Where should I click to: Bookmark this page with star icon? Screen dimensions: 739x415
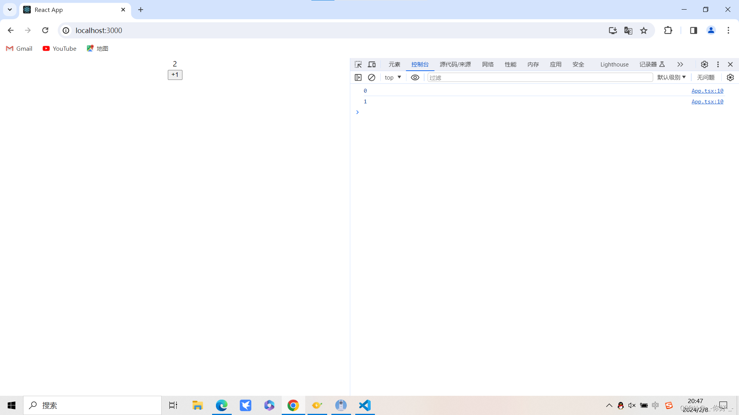pyautogui.click(x=644, y=30)
